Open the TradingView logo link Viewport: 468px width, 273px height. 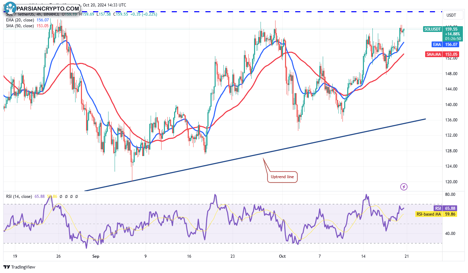19,267
